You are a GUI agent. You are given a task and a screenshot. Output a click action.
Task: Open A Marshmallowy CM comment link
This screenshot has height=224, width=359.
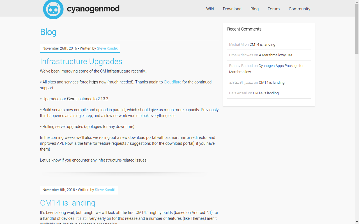275,55
